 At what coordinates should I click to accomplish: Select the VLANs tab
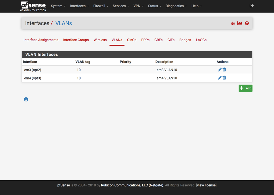point(117,40)
